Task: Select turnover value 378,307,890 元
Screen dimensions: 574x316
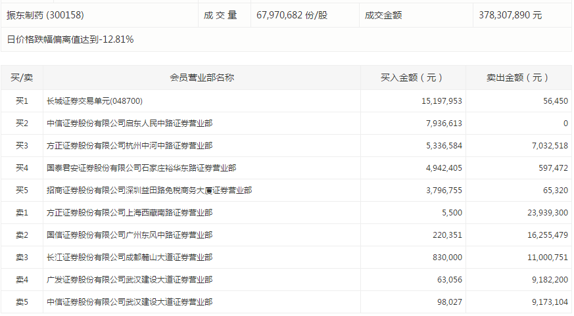Action: click(x=510, y=15)
